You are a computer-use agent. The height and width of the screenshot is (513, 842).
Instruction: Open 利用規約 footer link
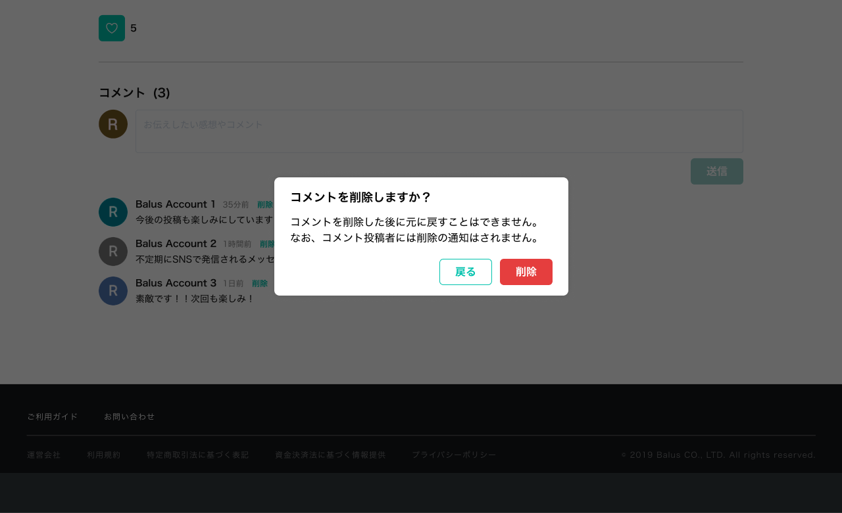pyautogui.click(x=104, y=455)
